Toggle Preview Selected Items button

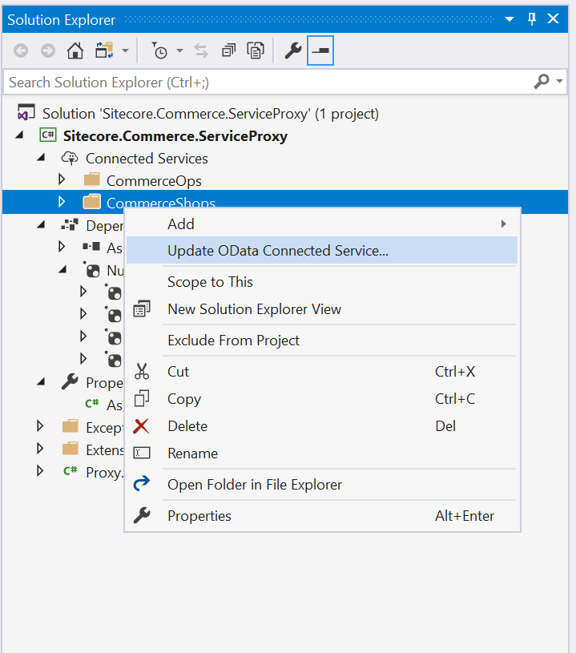pos(320,50)
